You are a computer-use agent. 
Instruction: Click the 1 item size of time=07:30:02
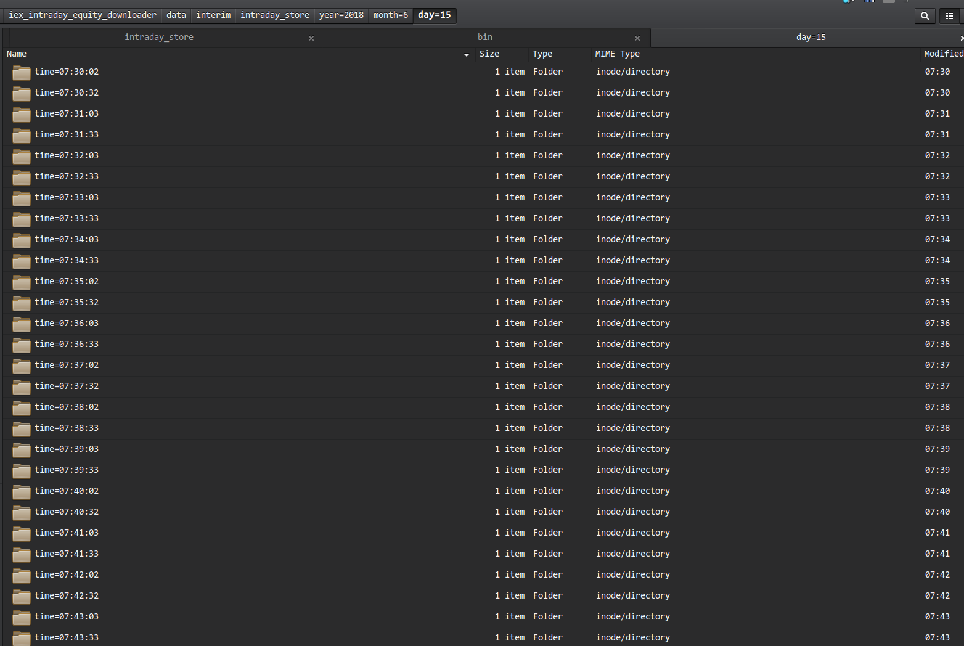[510, 72]
